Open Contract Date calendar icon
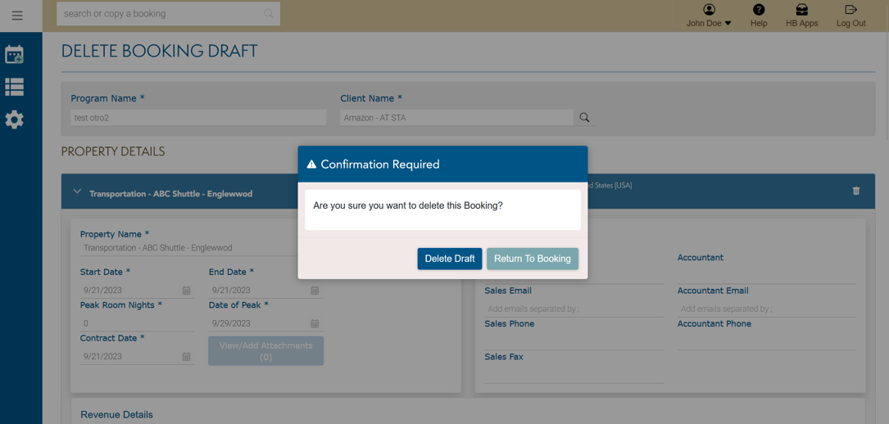Viewport: 889px width, 424px height. click(x=186, y=357)
